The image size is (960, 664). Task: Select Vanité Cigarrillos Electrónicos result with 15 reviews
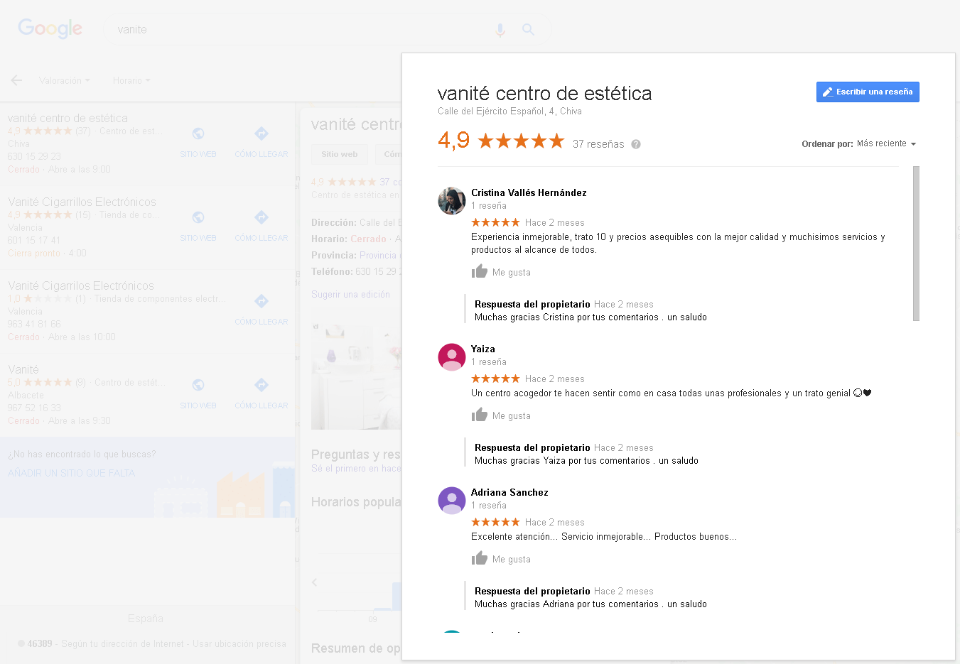coord(148,227)
